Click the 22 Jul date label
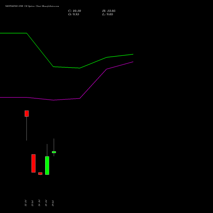This screenshot has height=213, width=213. tap(26, 203)
